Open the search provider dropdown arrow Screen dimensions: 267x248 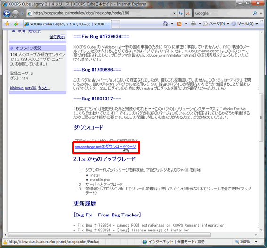point(261,13)
